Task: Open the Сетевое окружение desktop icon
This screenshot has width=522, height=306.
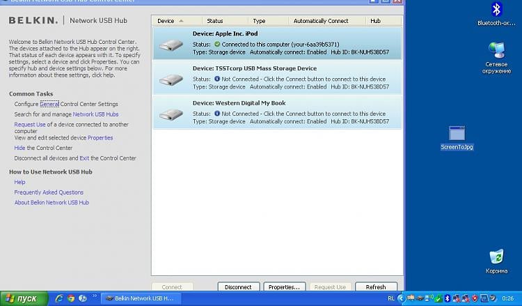Action: (x=496, y=57)
